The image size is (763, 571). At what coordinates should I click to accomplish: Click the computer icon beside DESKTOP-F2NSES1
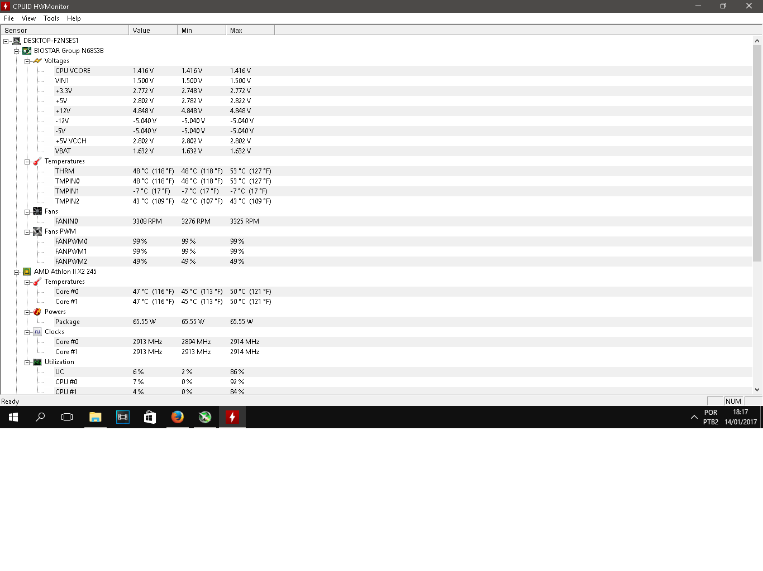(x=16, y=41)
